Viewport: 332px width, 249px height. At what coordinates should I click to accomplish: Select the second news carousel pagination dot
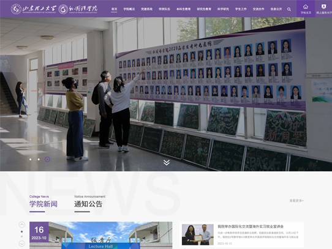coord(22,236)
